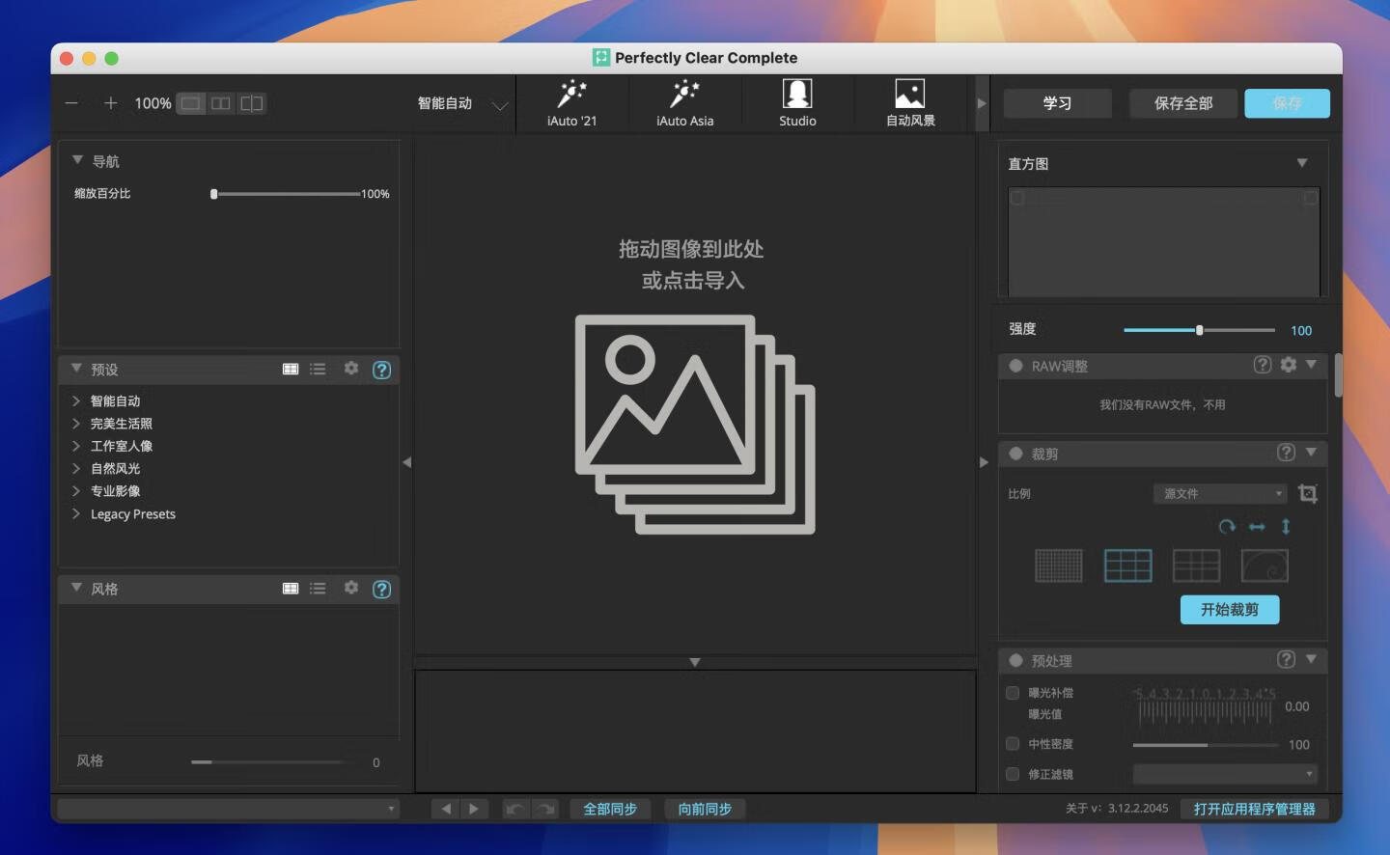Open the 修正滤镜 dropdown
Viewport: 1390px width, 855px height.
(x=1225, y=774)
